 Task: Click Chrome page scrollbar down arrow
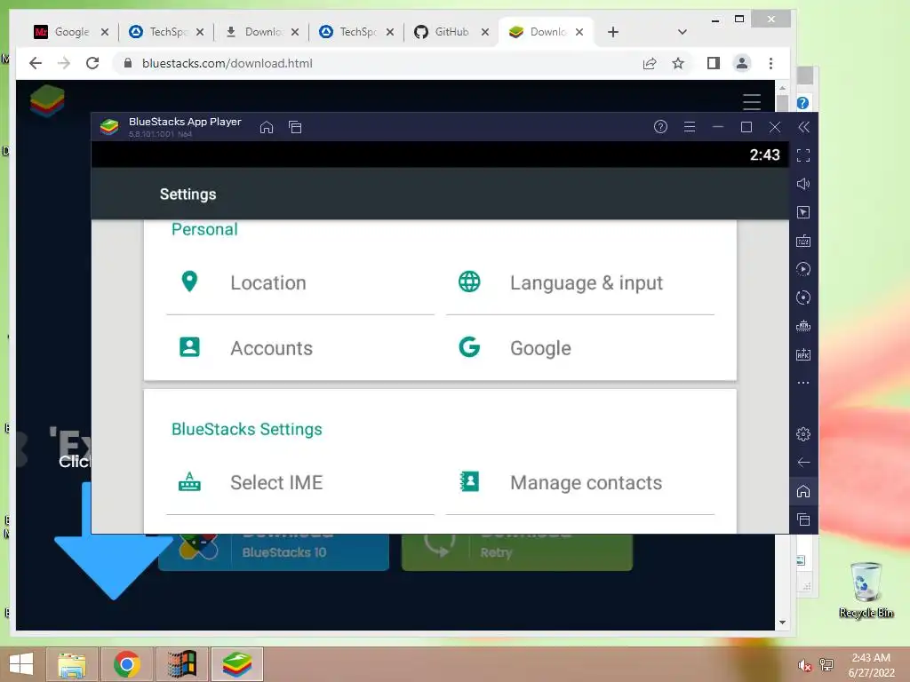[x=782, y=623]
